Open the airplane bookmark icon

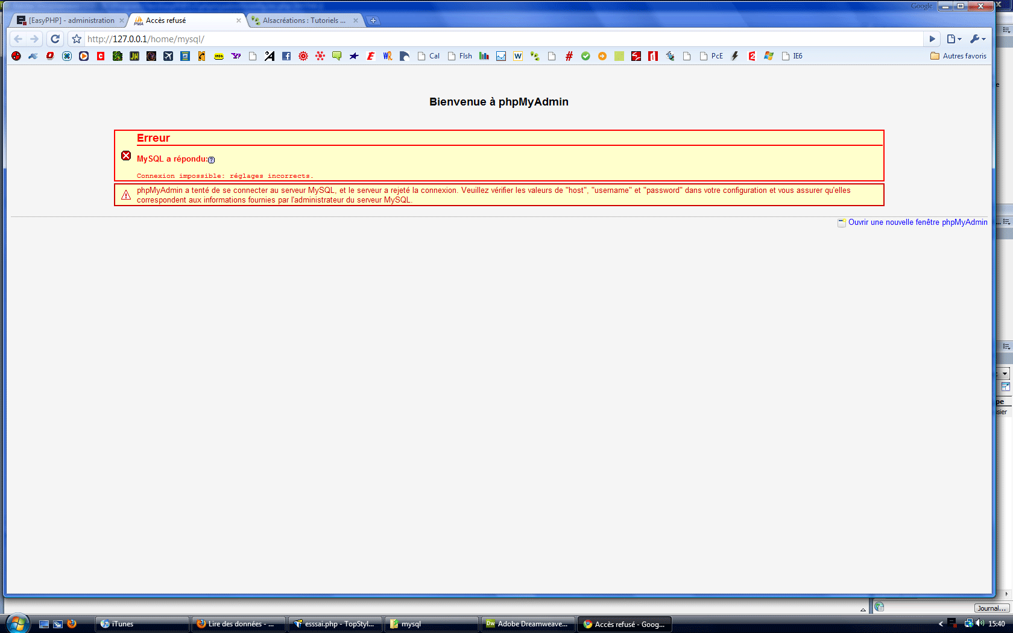(x=168, y=56)
